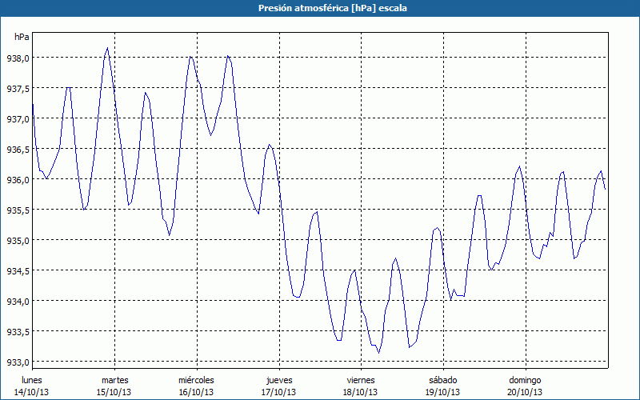Select the 'lunes' day label
This screenshot has height=400, width=640.
click(x=32, y=380)
